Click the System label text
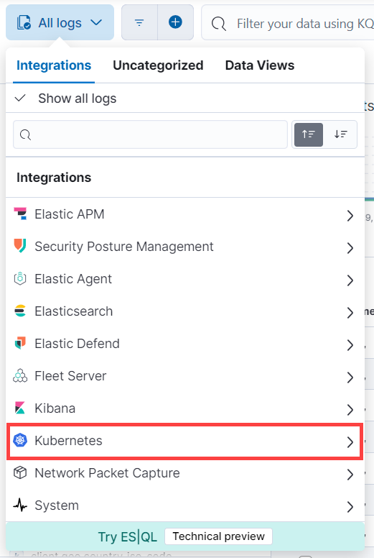 57,506
